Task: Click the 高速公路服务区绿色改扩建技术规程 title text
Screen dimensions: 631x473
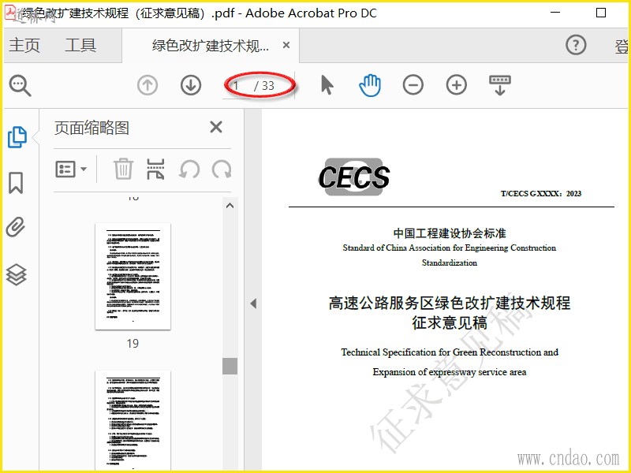Action: point(450,303)
